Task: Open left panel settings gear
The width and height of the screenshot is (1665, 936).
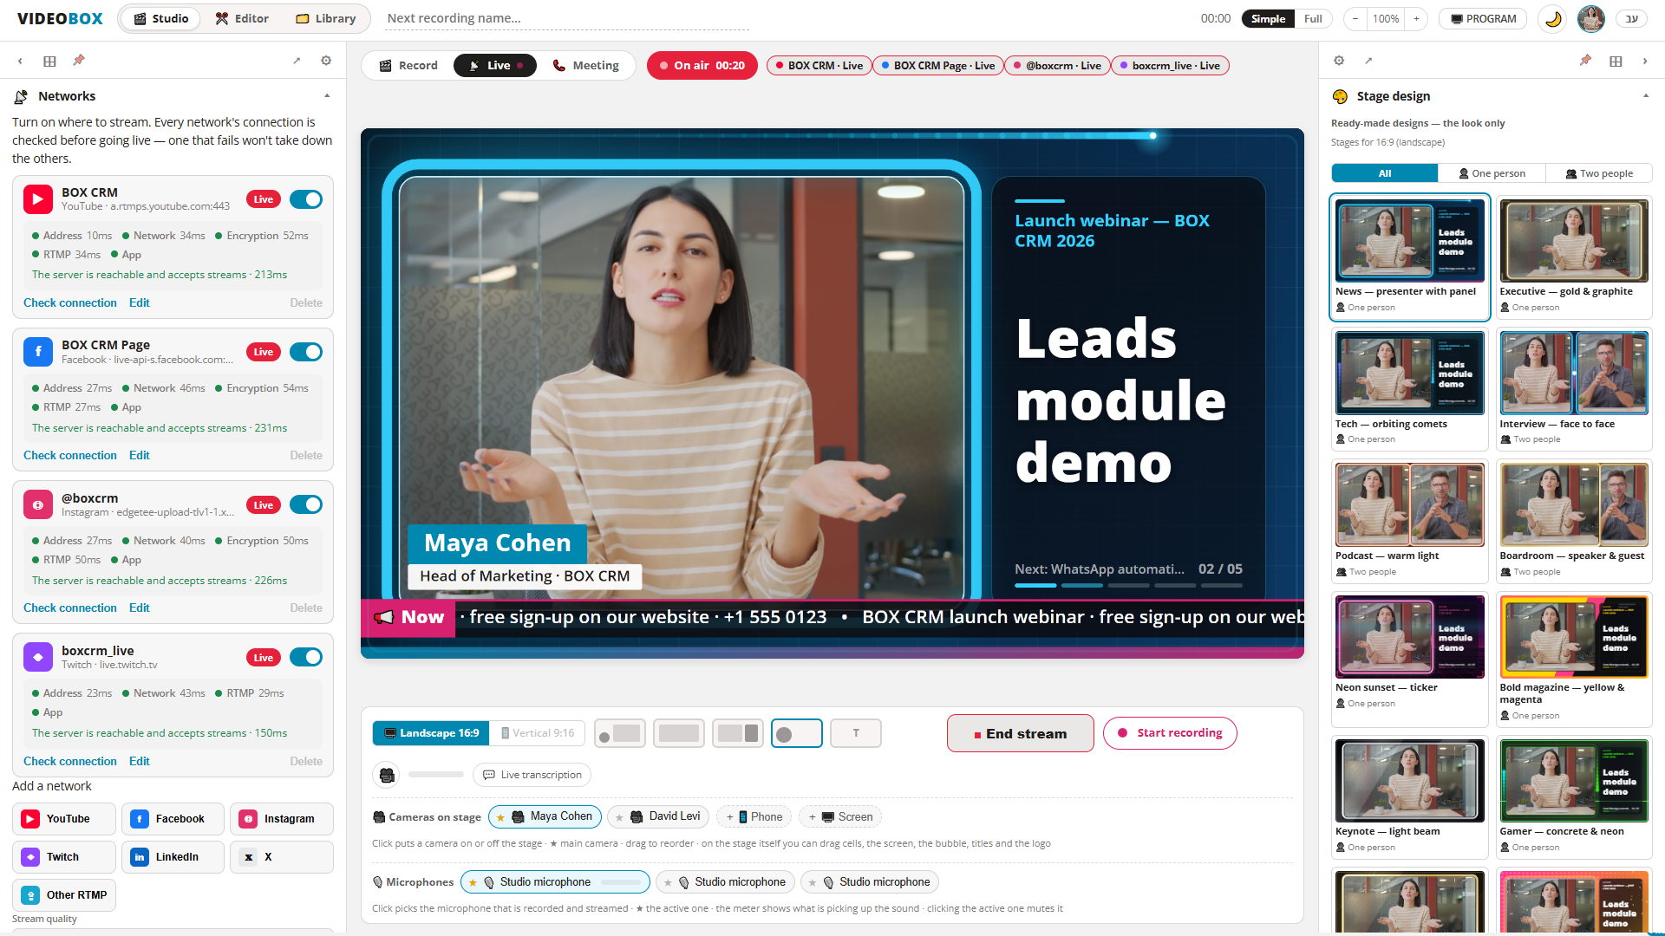Action: pyautogui.click(x=326, y=61)
